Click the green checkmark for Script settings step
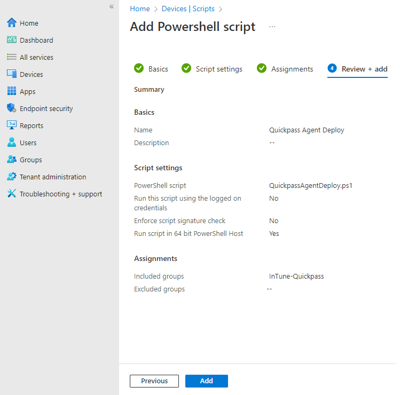This screenshot has height=395, width=400. 186,68
